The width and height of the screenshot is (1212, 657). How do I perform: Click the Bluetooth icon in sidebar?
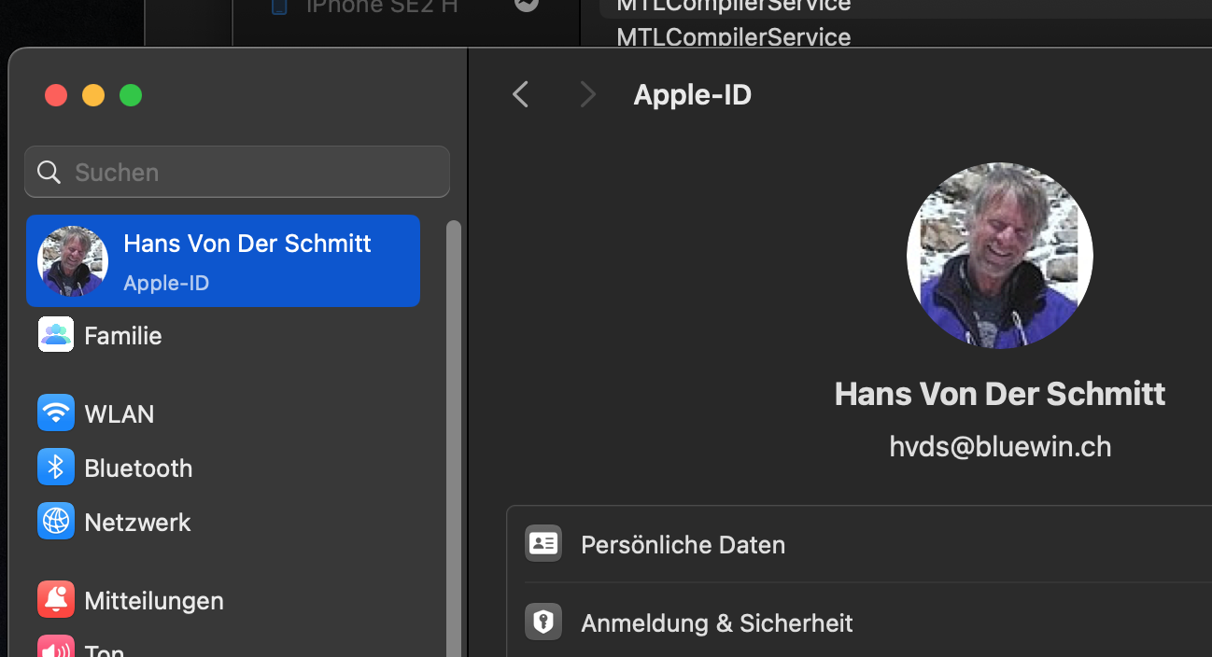(x=56, y=468)
